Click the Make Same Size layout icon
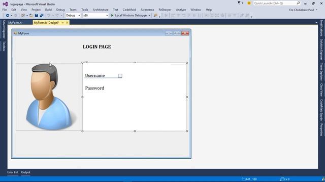Viewport: 325px width, 182px height. click(217, 16)
